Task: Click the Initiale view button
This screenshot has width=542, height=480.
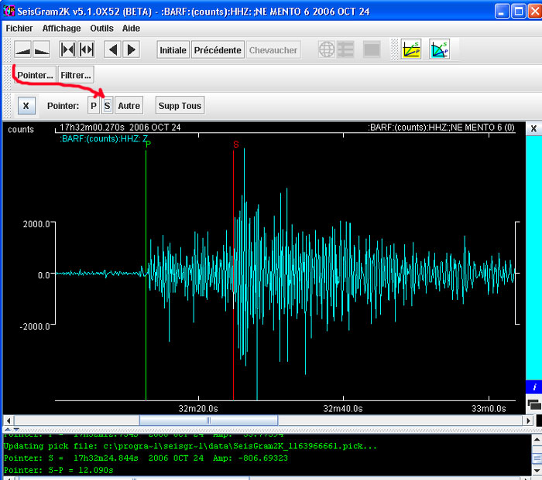Action: click(173, 50)
